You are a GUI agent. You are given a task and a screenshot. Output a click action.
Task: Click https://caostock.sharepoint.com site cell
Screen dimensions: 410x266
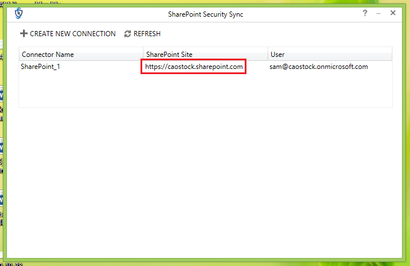193,67
